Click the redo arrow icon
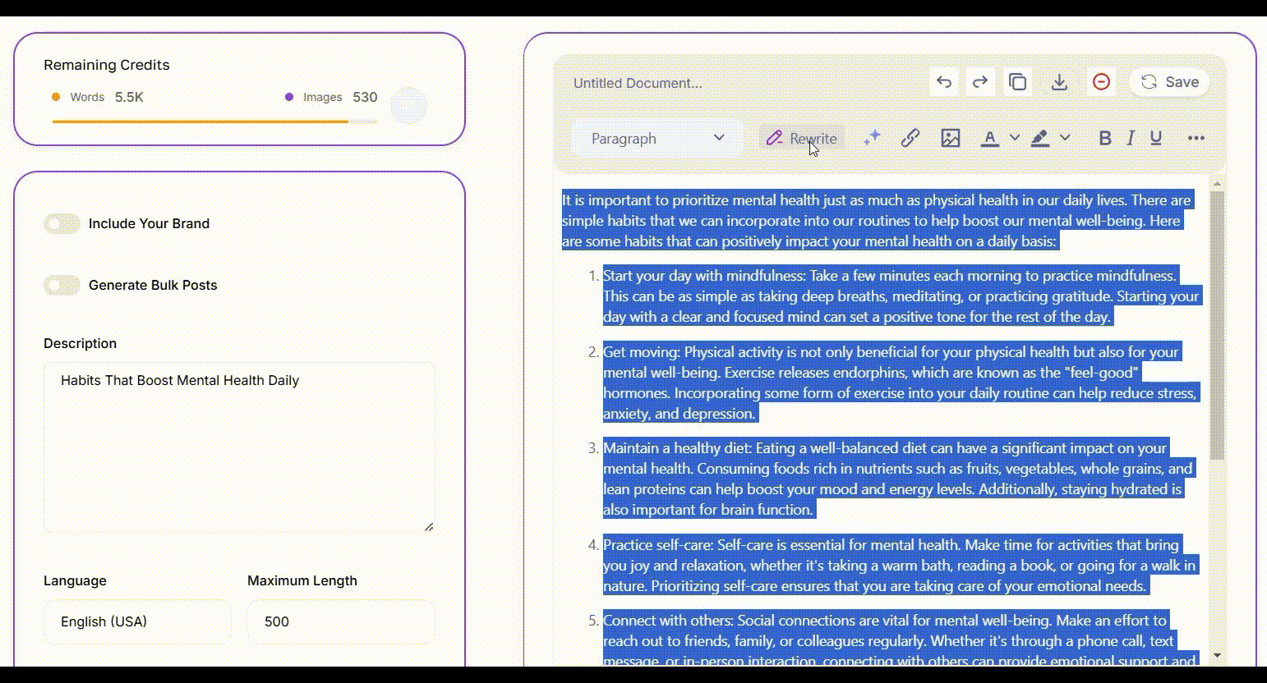1267x683 pixels. 980,82
